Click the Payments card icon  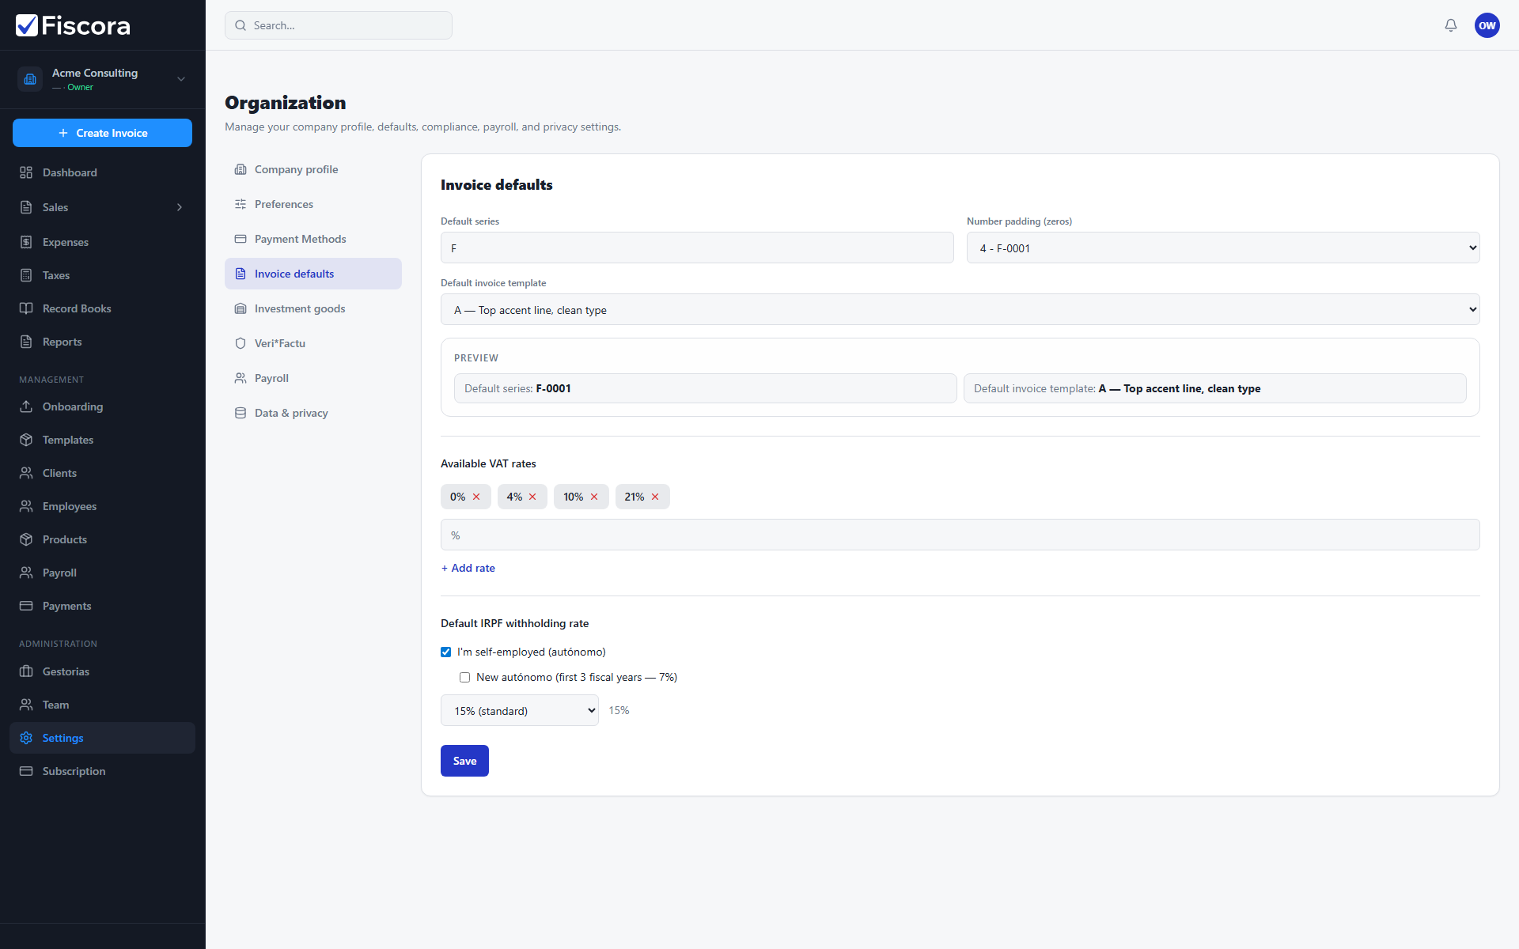coord(26,606)
